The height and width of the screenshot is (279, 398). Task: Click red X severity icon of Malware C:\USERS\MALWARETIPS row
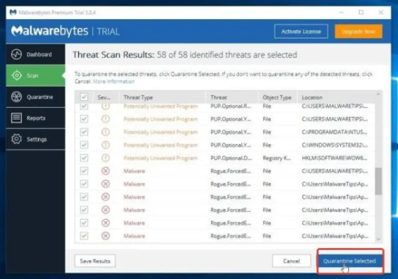pyautogui.click(x=106, y=171)
